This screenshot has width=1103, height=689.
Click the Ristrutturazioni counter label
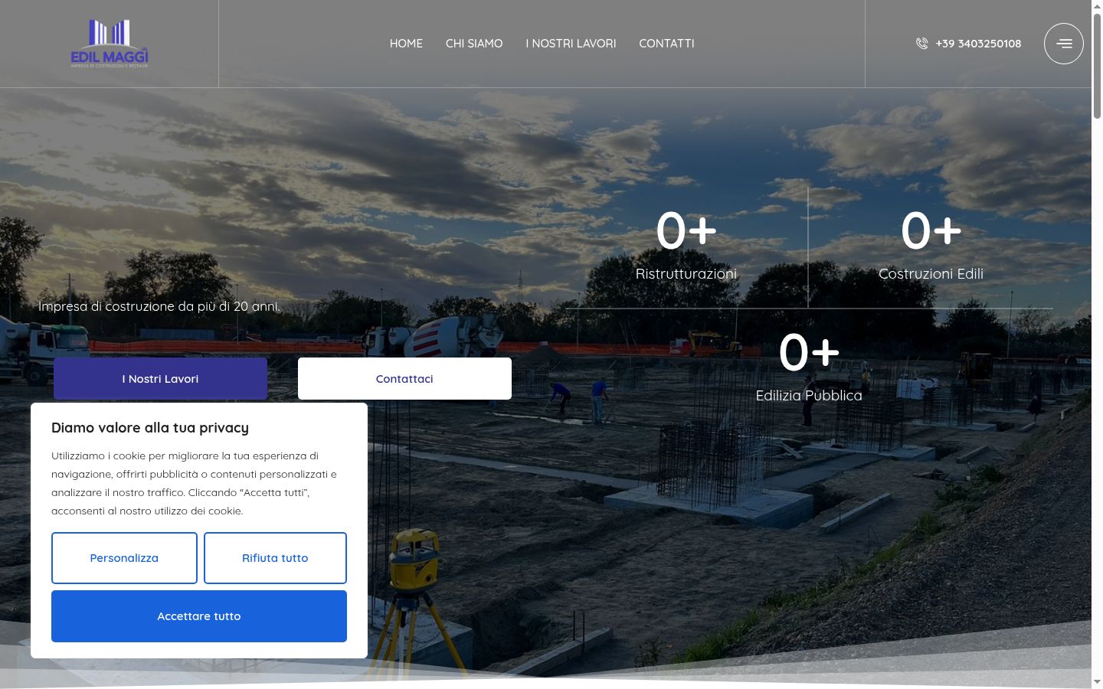tap(686, 273)
